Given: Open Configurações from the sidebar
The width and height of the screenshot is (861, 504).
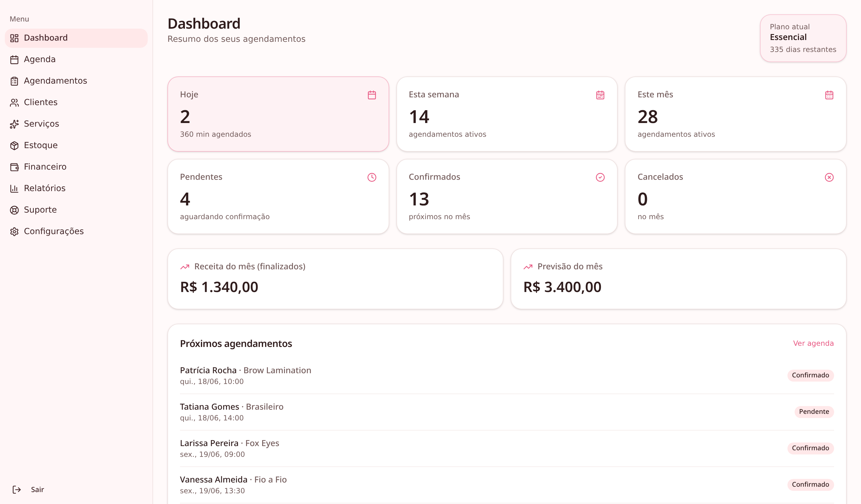Looking at the screenshot, I should [76, 231].
